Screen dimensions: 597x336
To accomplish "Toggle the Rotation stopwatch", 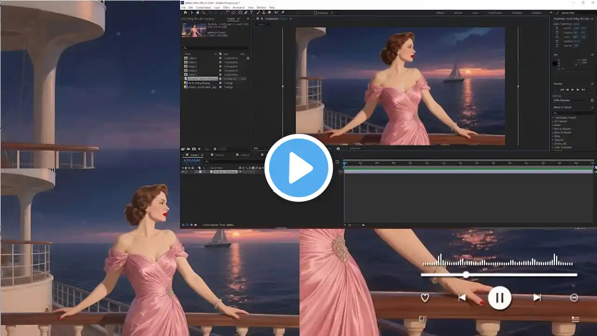I will 557,41.
